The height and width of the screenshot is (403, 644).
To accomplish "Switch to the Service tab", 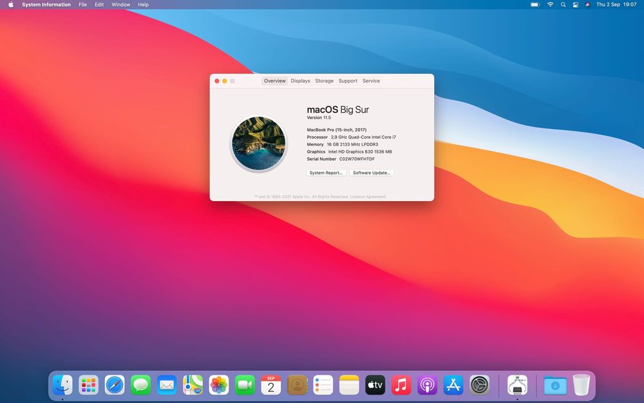I will 371,81.
